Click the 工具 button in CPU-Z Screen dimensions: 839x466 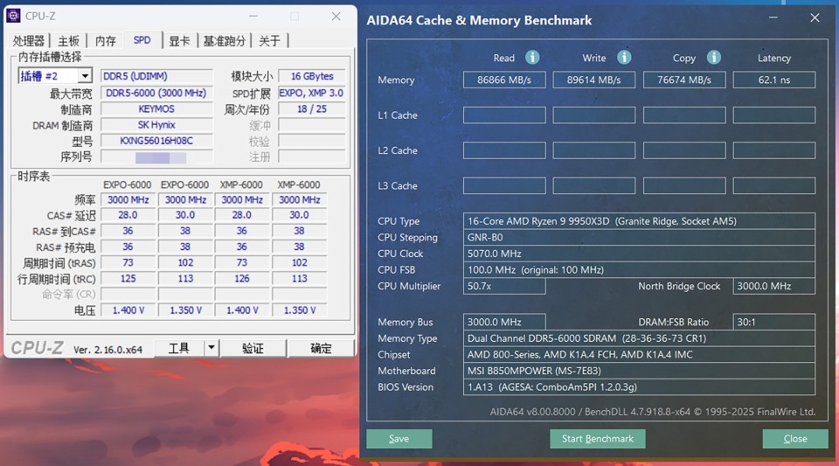coord(178,348)
